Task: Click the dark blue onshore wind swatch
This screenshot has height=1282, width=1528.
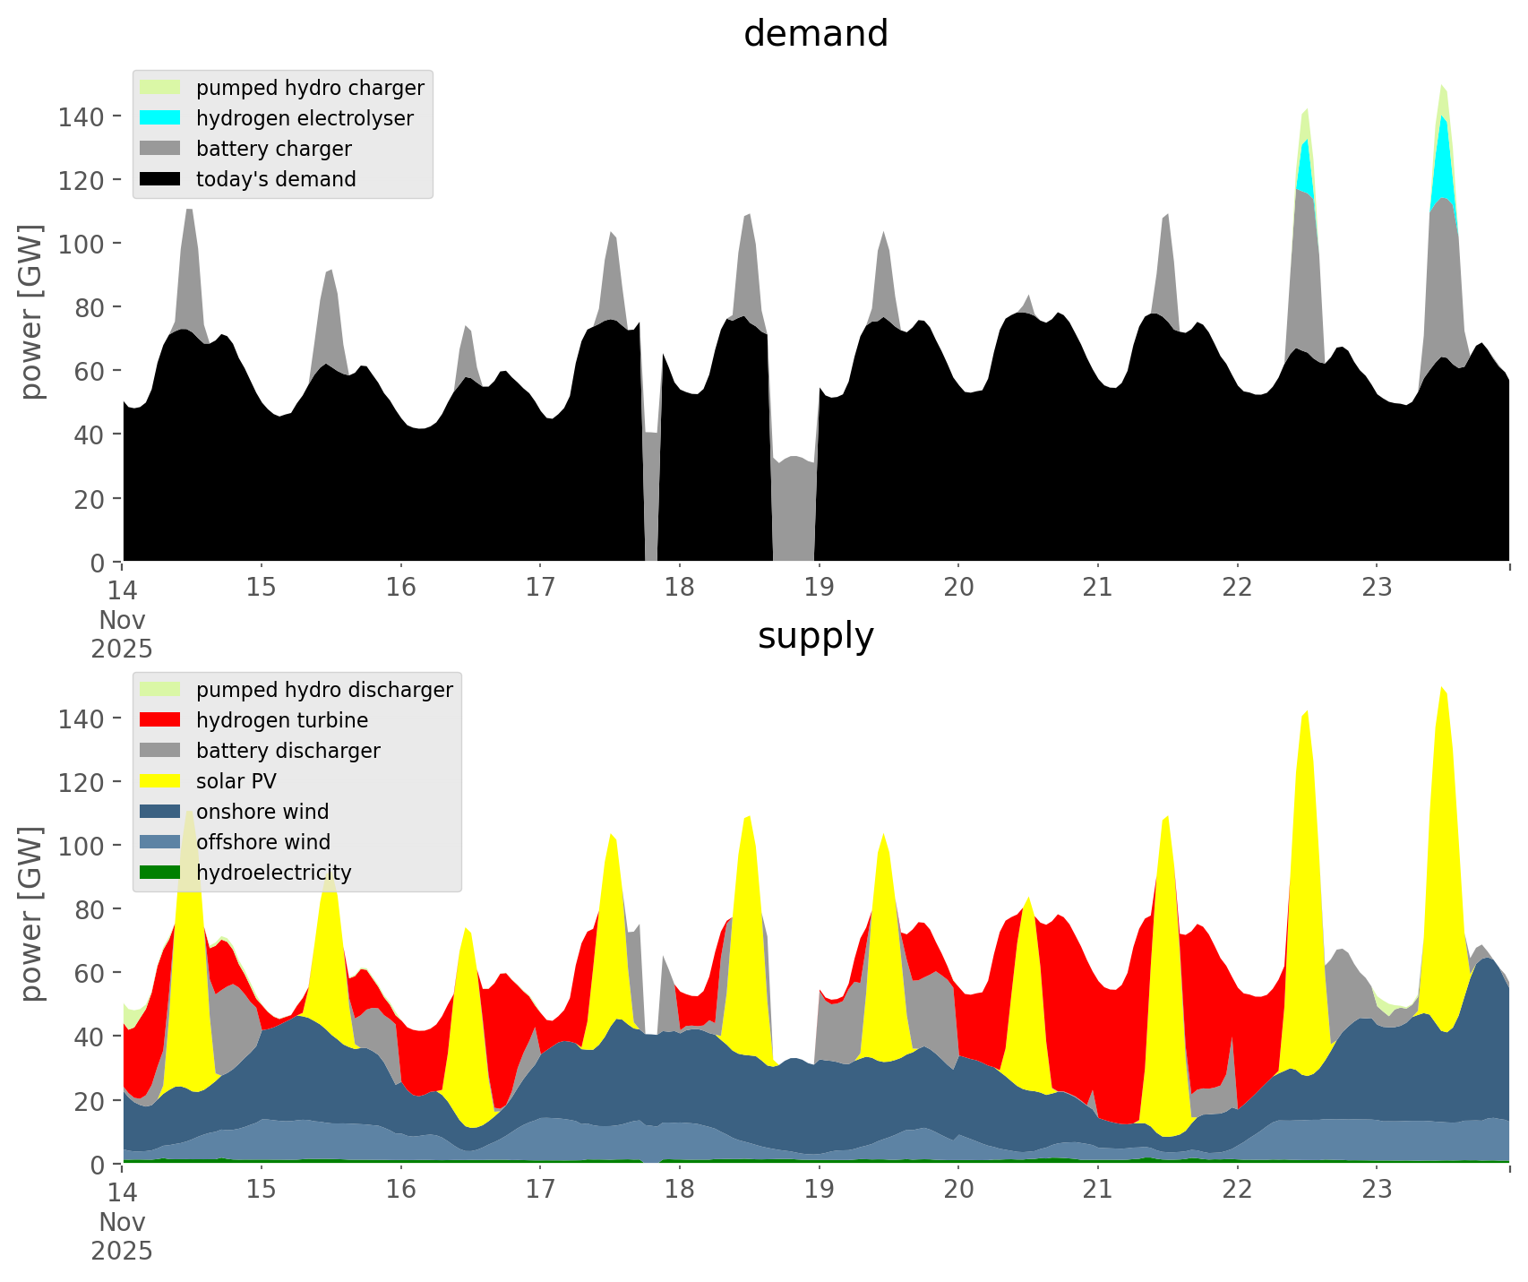Action: coord(160,812)
